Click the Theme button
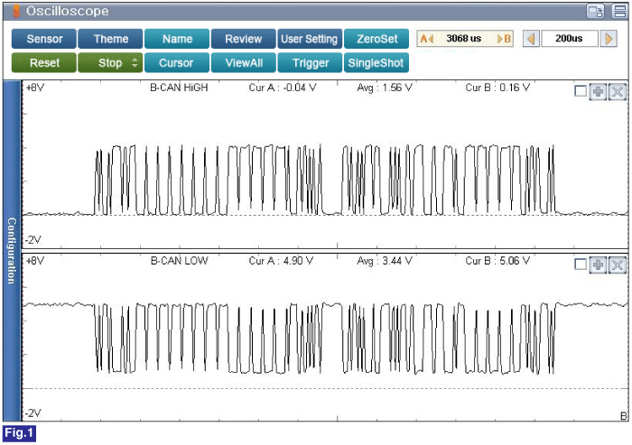Image resolution: width=632 pixels, height=445 pixels. tap(110, 39)
